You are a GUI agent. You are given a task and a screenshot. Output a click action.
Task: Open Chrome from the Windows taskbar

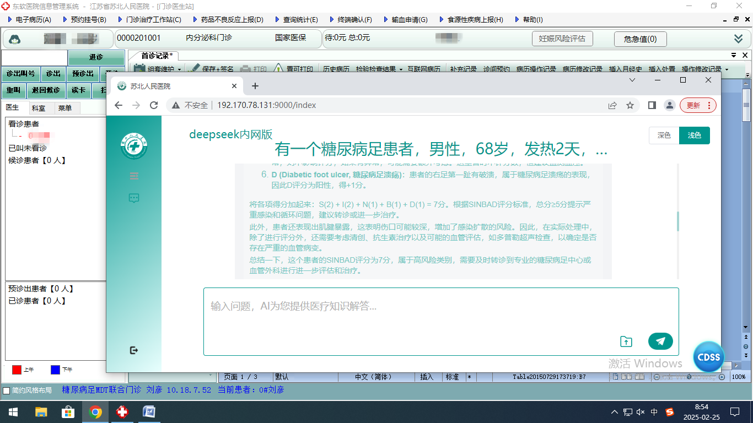click(x=96, y=411)
